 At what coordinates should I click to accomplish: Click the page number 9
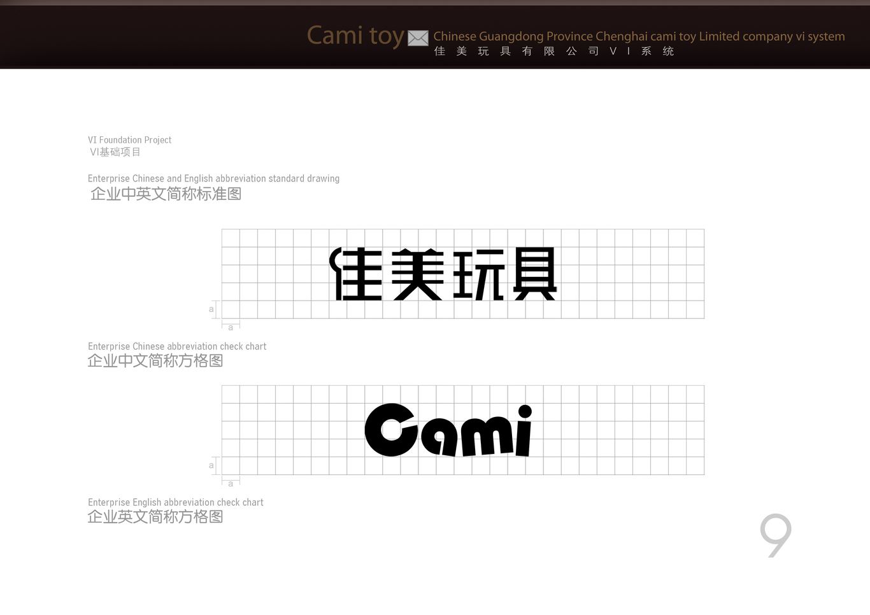776,535
